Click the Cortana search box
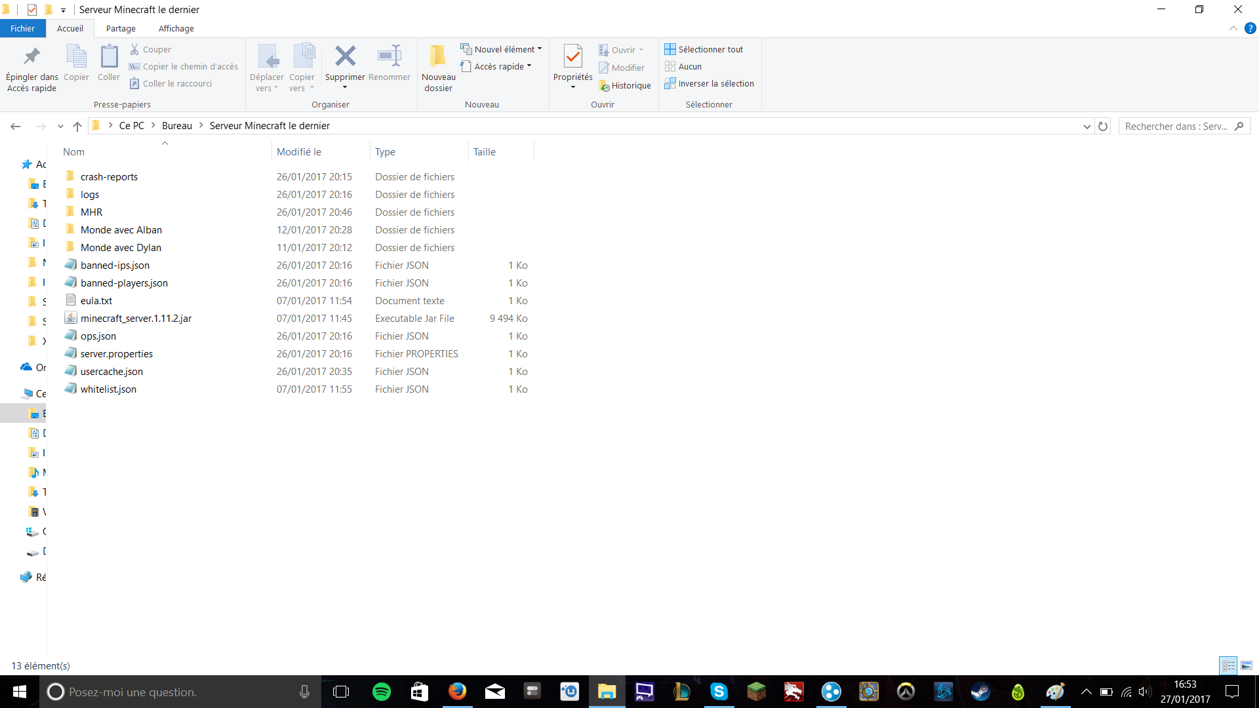 (179, 692)
